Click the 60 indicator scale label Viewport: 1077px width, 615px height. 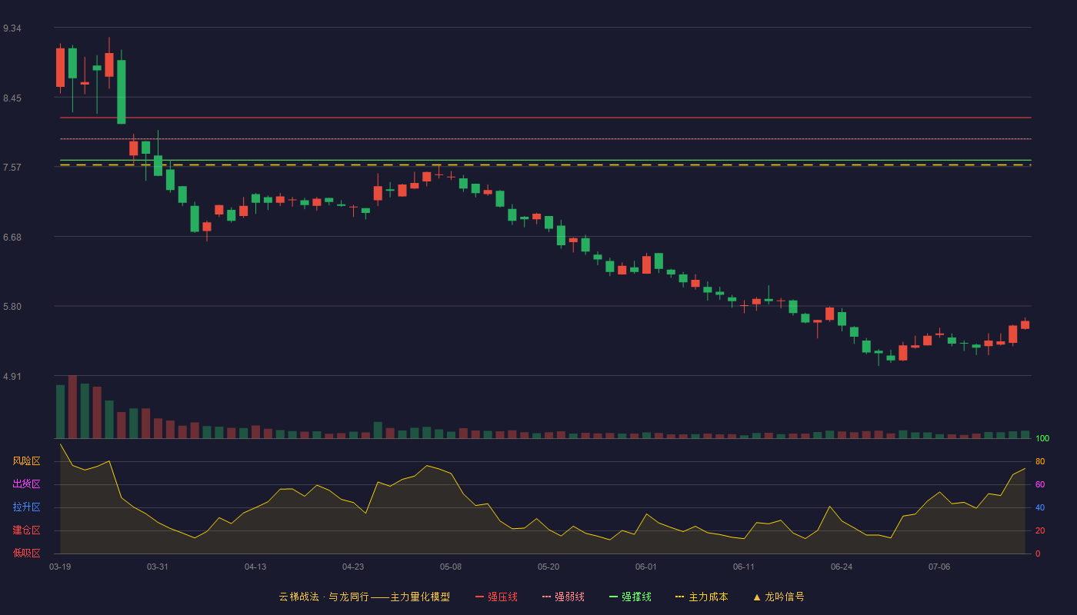(1040, 484)
